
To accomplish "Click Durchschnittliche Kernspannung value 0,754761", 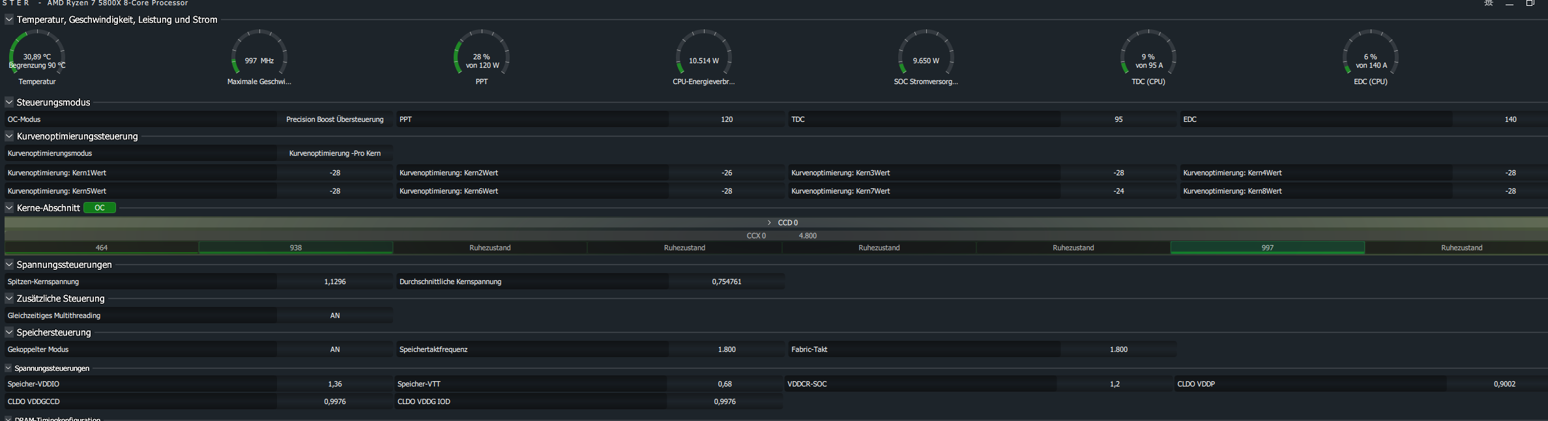I will click(x=727, y=282).
